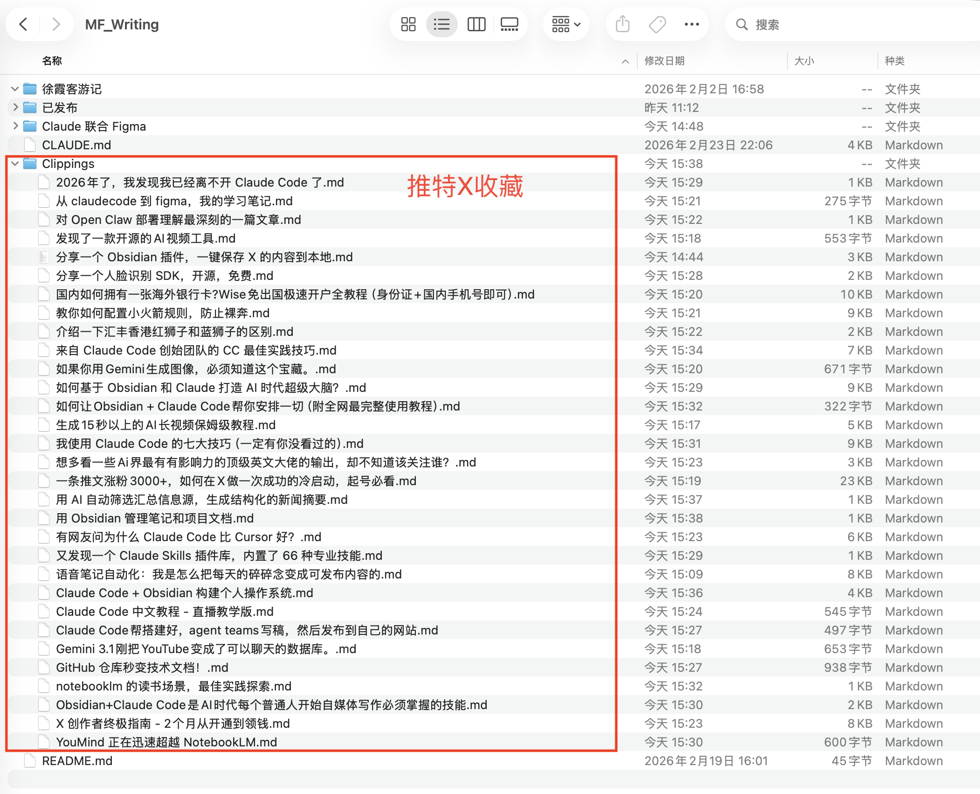Switch to column view

click(x=476, y=24)
